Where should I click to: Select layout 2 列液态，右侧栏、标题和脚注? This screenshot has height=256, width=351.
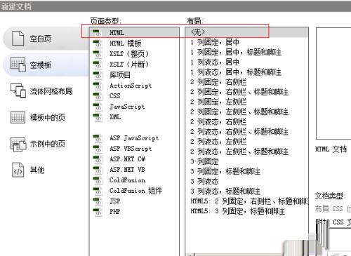pyautogui.click(x=239, y=132)
